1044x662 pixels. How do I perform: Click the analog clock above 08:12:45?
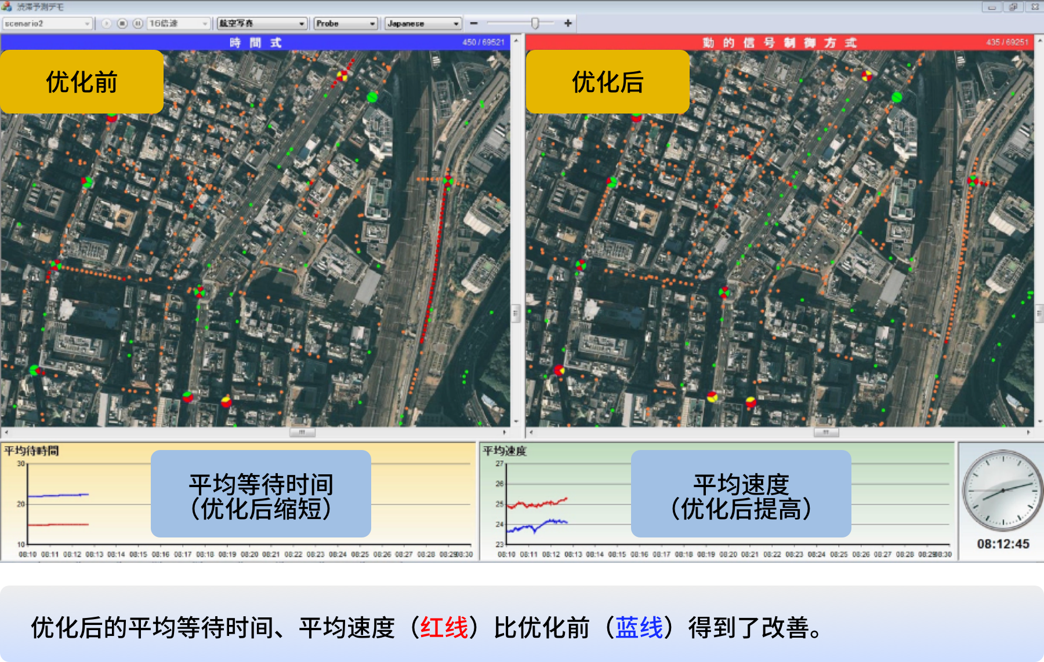1002,491
